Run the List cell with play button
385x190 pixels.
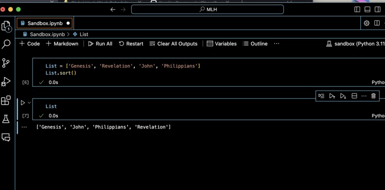point(23,103)
